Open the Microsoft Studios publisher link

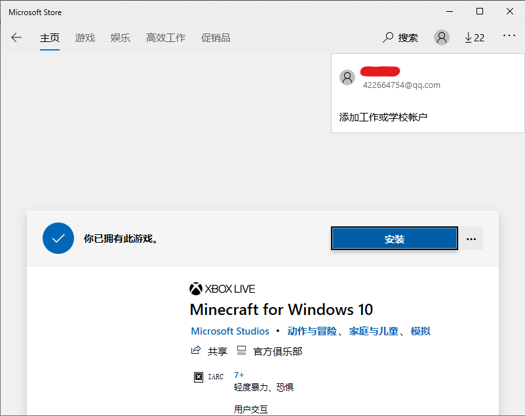tap(230, 331)
